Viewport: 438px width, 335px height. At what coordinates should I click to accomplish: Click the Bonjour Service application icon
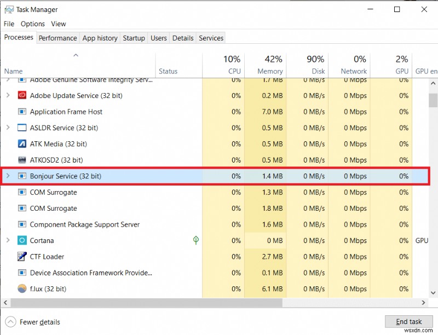tap(22, 176)
